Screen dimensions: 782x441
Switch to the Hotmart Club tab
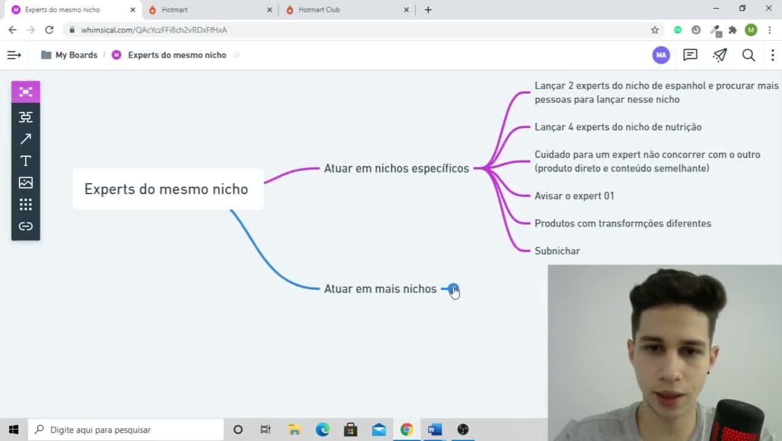346,10
